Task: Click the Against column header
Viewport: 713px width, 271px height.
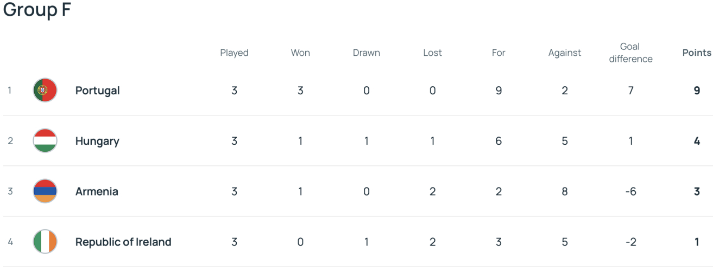Action: click(565, 53)
